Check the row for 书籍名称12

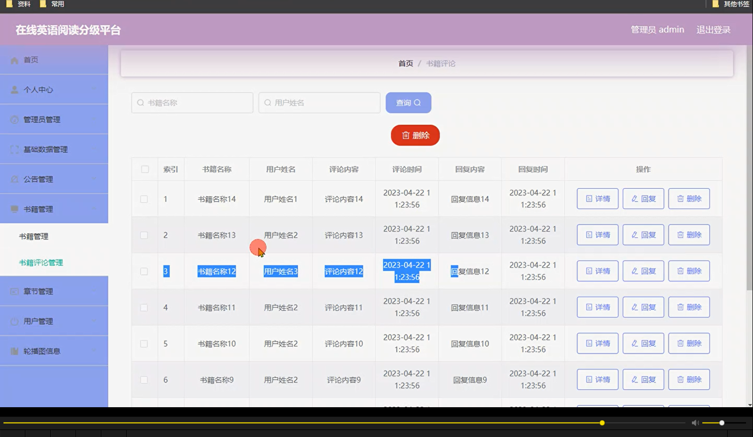coord(144,272)
